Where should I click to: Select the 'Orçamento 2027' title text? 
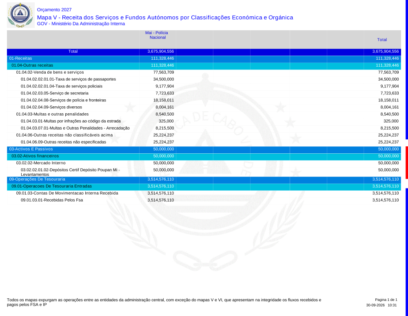coord(54,10)
